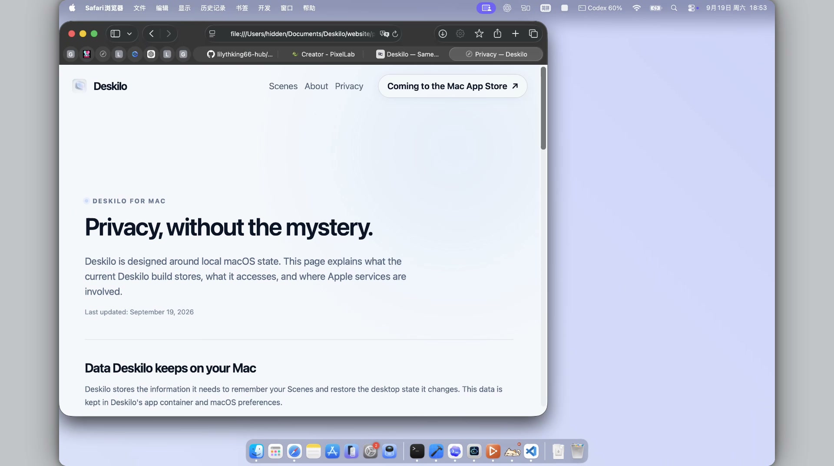Open Xcode from the Dock
This screenshot has width=834, height=466.
pyautogui.click(x=436, y=451)
